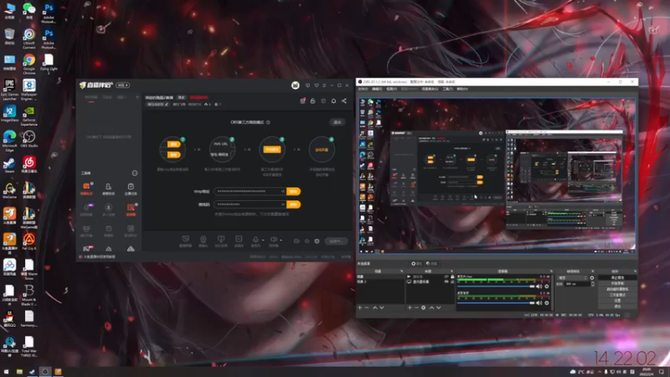Open notifications bell in streaming companion

pyautogui.click(x=333, y=101)
